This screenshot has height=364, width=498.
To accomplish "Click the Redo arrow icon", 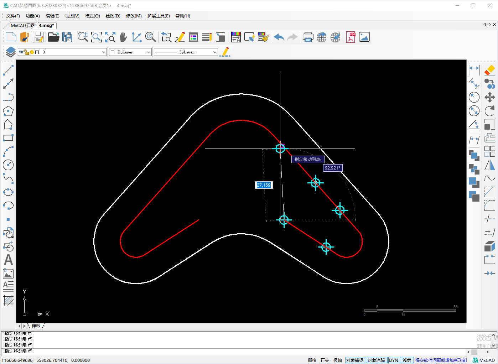I will click(x=292, y=37).
